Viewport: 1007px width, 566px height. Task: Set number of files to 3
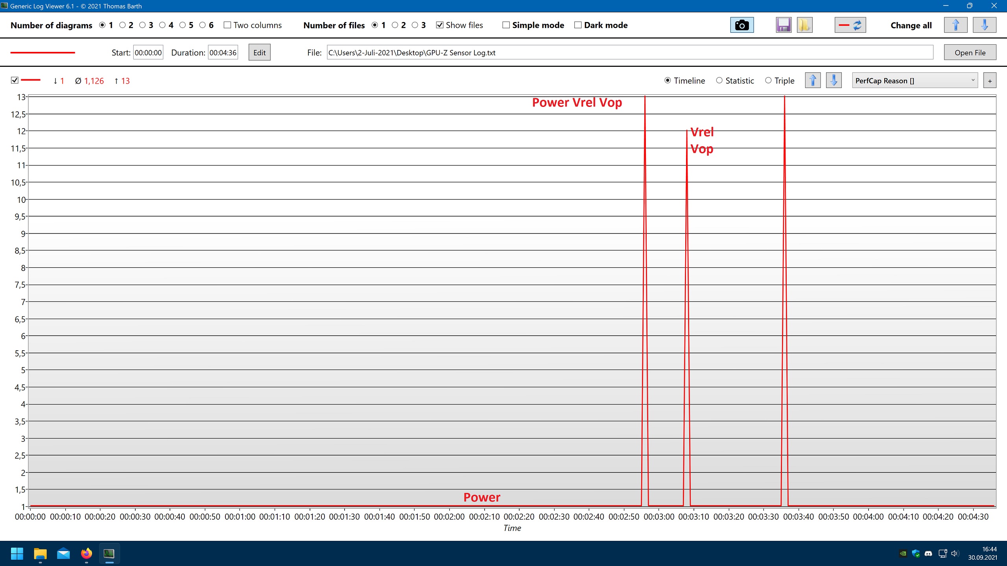pos(415,25)
